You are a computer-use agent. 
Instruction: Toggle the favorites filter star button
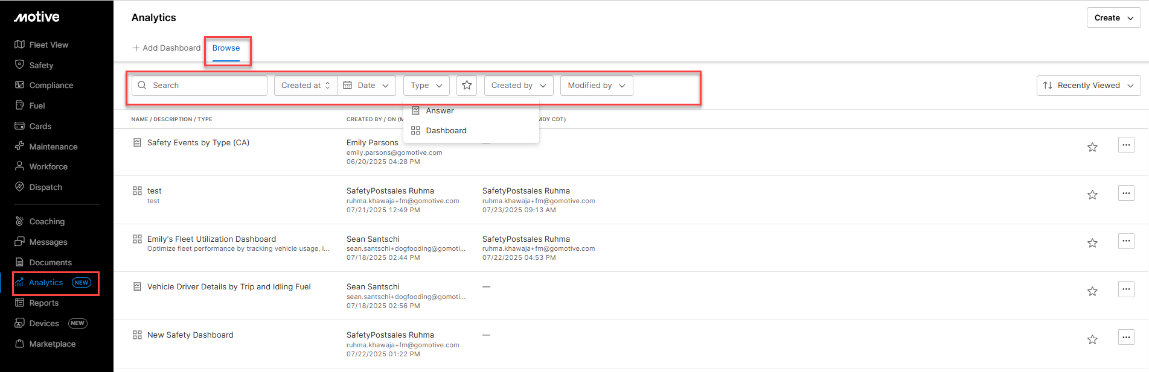[467, 86]
